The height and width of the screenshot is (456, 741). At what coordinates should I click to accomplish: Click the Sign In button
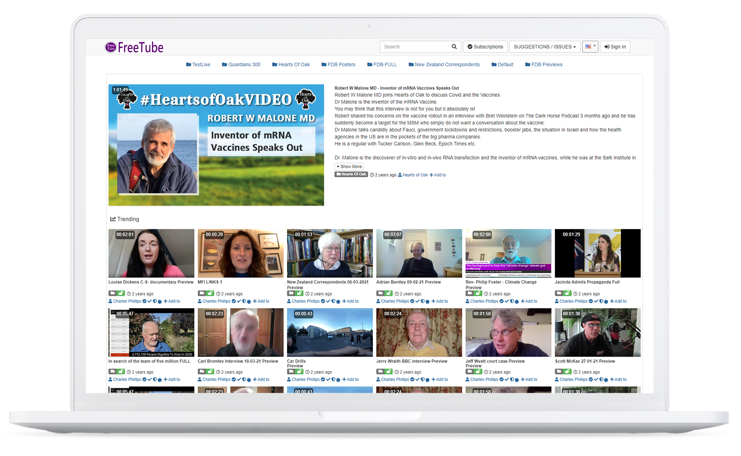[615, 47]
